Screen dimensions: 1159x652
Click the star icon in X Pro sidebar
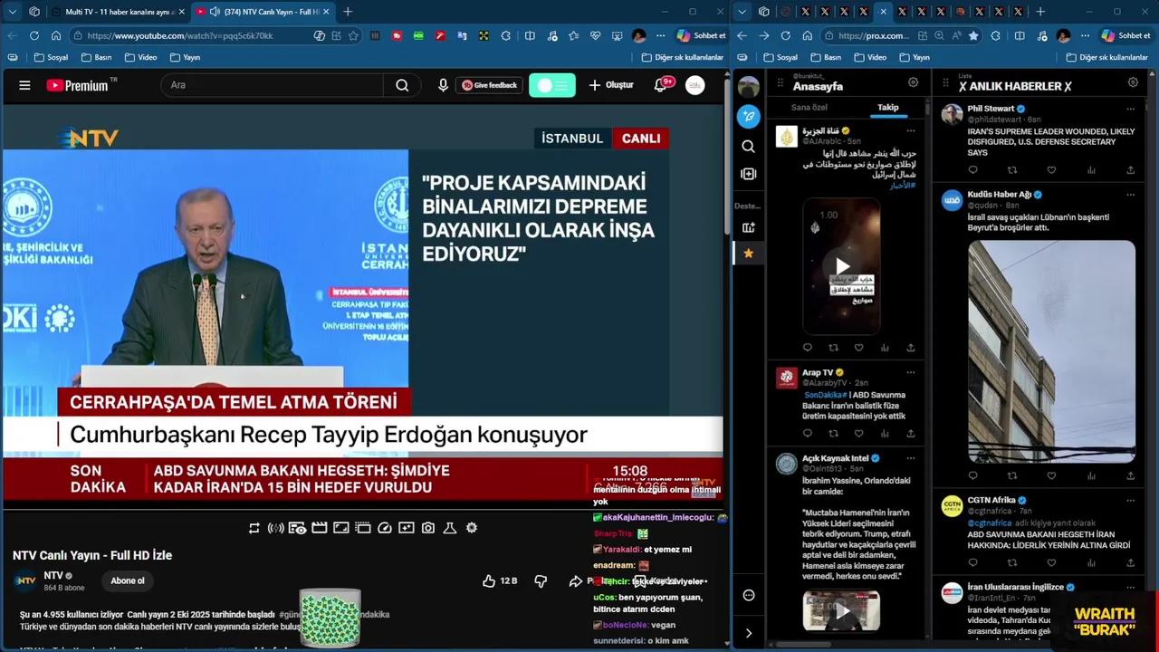[x=748, y=254]
